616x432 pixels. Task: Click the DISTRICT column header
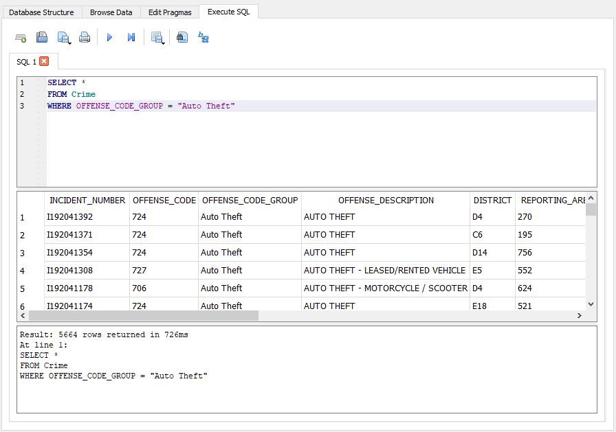(x=493, y=200)
